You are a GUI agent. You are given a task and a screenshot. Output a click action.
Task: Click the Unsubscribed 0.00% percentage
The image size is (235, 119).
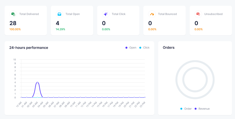click(x=199, y=29)
